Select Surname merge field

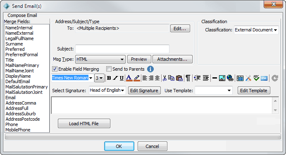point(14,44)
